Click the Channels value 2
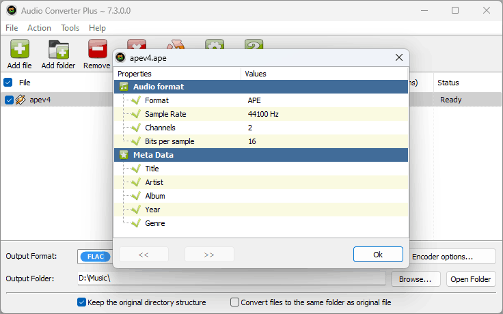Screen dimensions: 503x314 pyautogui.click(x=250, y=128)
